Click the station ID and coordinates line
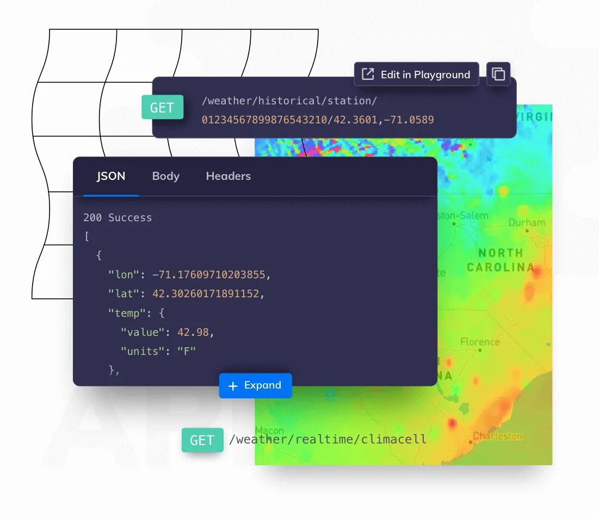The height and width of the screenshot is (519, 599). point(318,120)
